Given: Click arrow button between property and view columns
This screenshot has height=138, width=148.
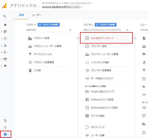Looking at the screenshot, I should click(x=135, y=38).
